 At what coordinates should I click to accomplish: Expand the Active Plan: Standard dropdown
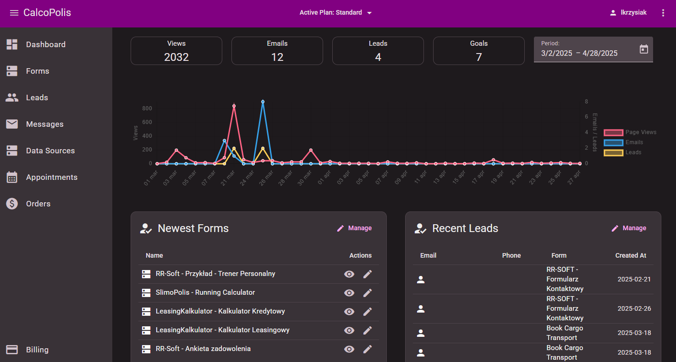pyautogui.click(x=335, y=13)
